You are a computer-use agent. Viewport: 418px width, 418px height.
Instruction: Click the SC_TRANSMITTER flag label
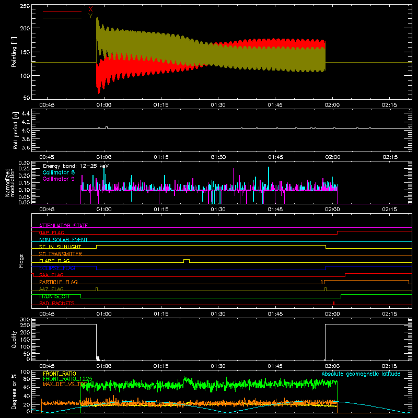[x=61, y=253]
